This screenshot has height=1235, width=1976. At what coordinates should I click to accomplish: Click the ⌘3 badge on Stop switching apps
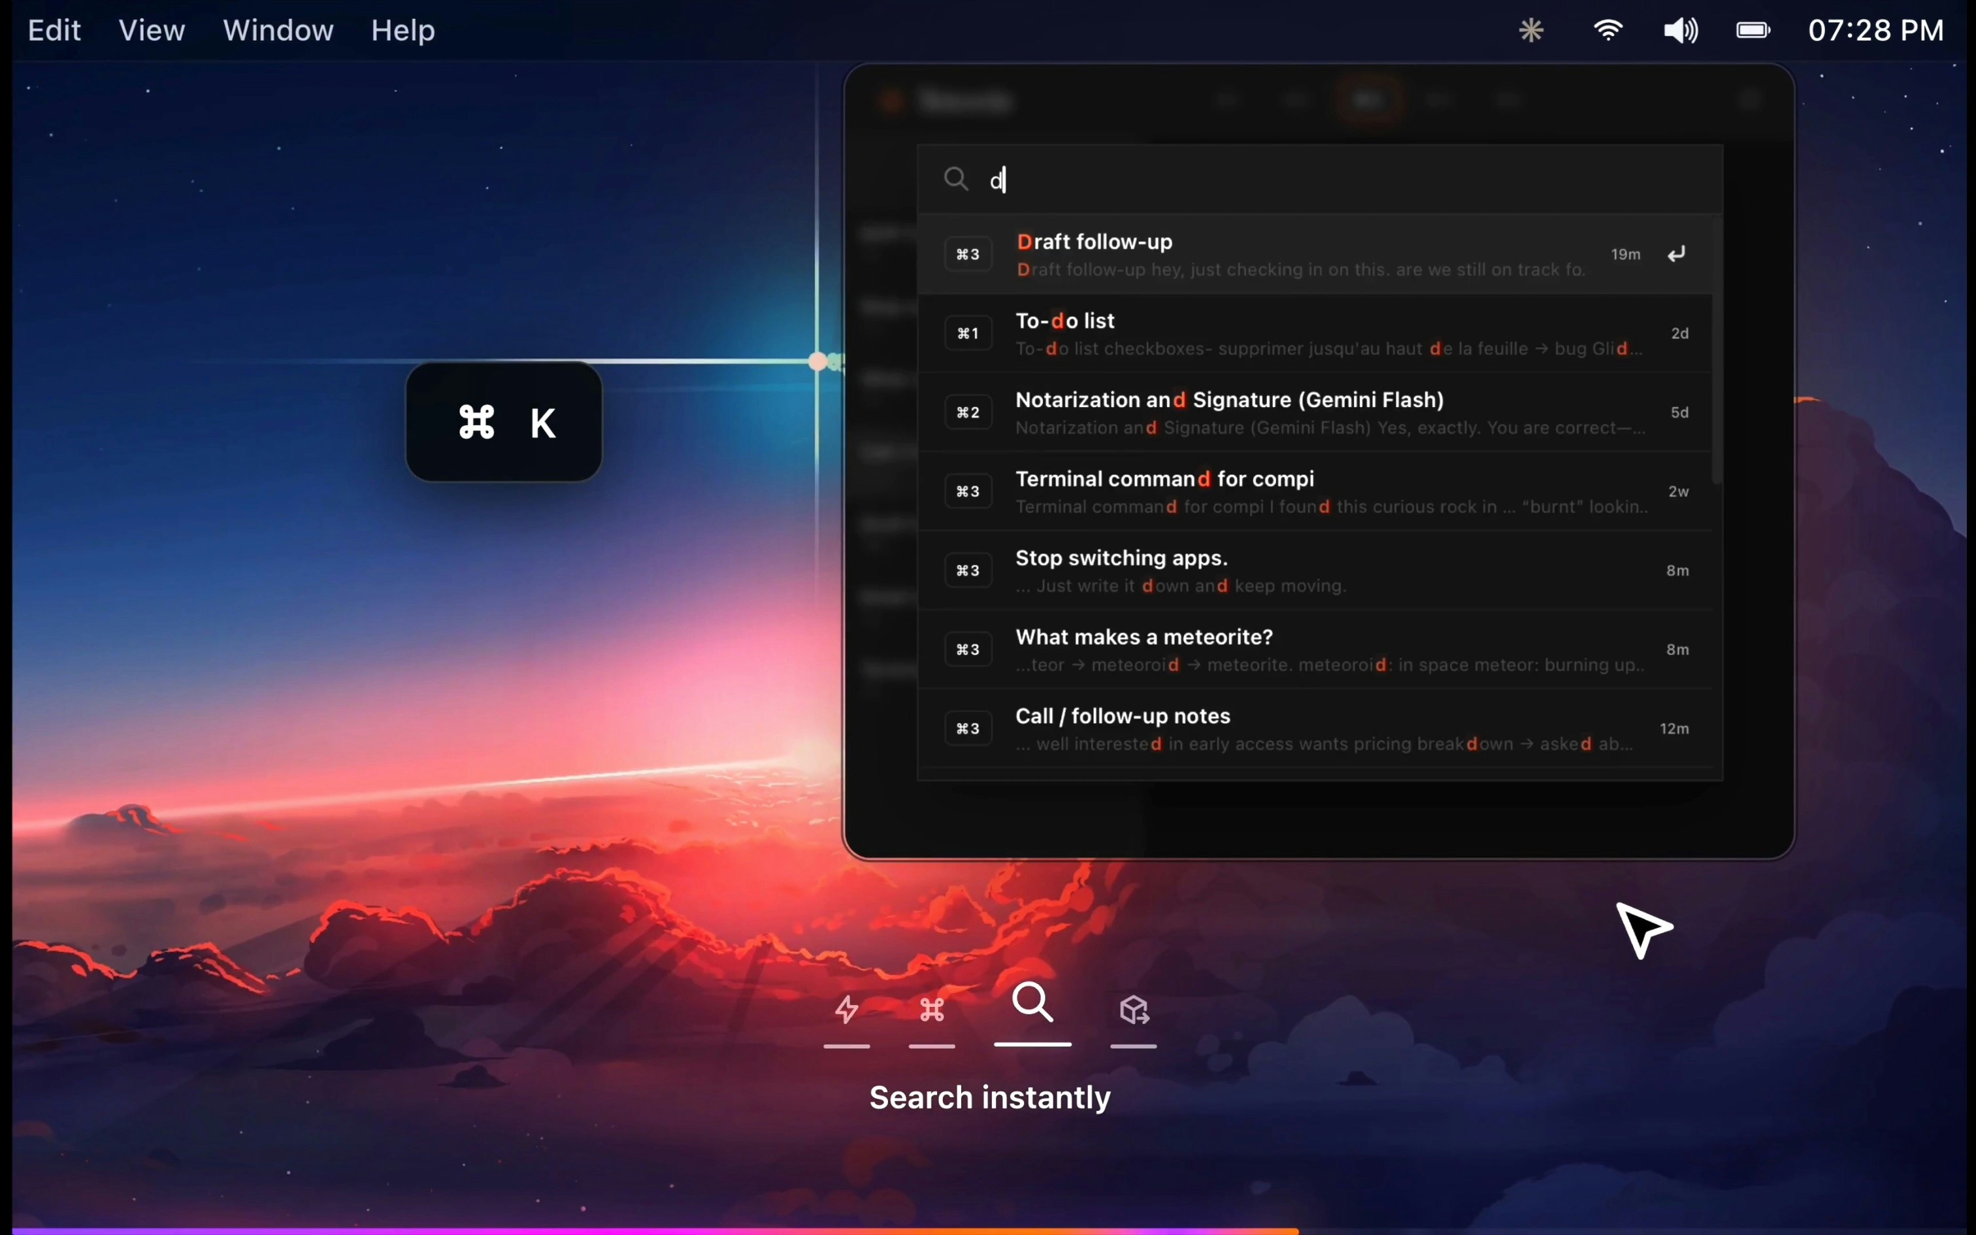pos(967,570)
